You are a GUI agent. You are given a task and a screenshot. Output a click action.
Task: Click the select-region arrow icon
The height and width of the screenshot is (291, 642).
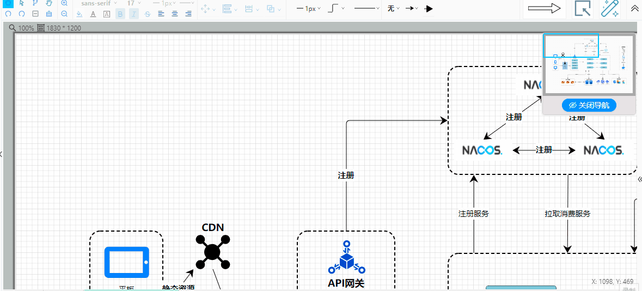pos(583,9)
